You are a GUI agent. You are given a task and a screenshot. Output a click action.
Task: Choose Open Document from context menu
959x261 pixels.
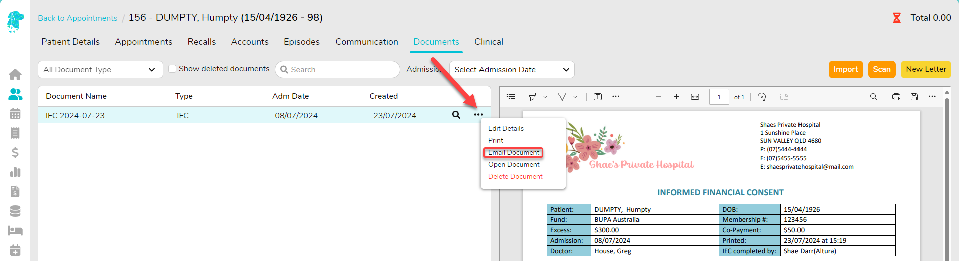tap(514, 164)
